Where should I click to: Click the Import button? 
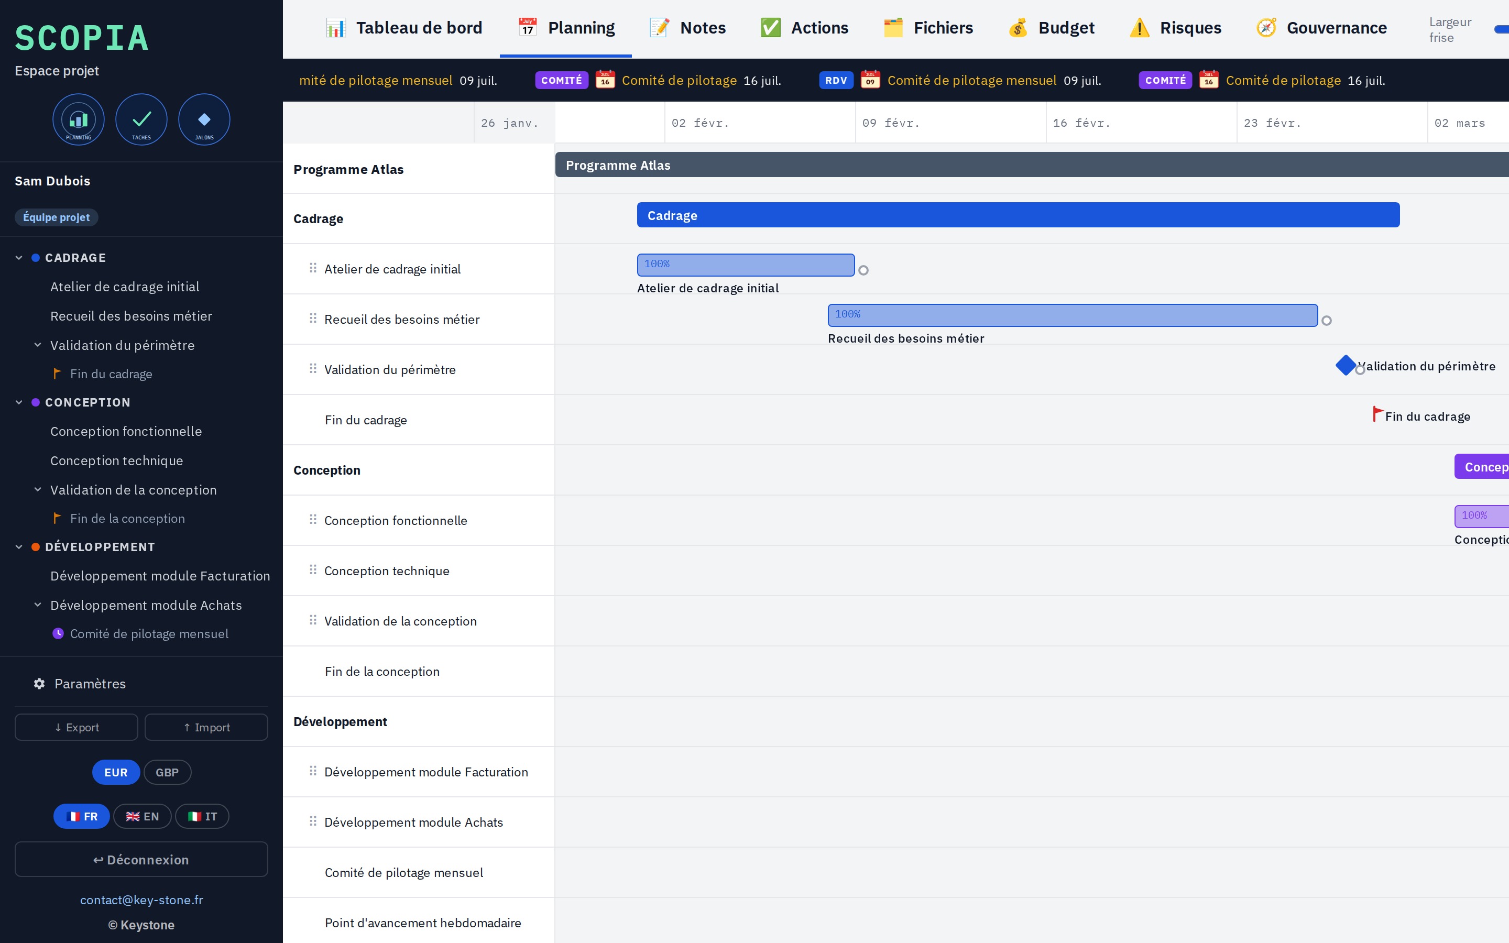206,727
